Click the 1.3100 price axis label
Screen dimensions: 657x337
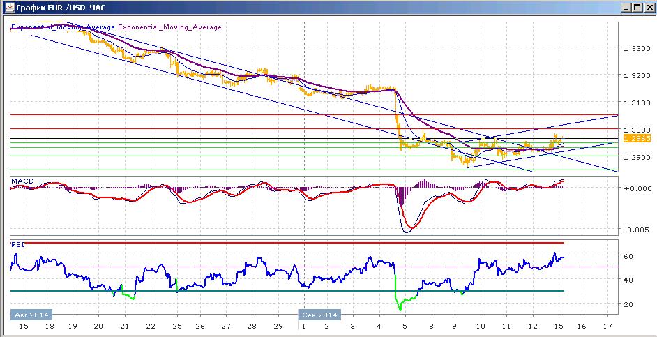tap(636, 103)
